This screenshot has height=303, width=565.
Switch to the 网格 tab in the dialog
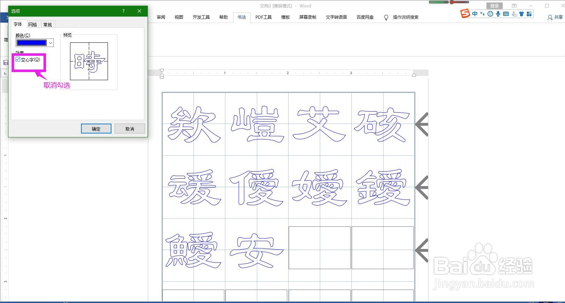pyautogui.click(x=33, y=24)
